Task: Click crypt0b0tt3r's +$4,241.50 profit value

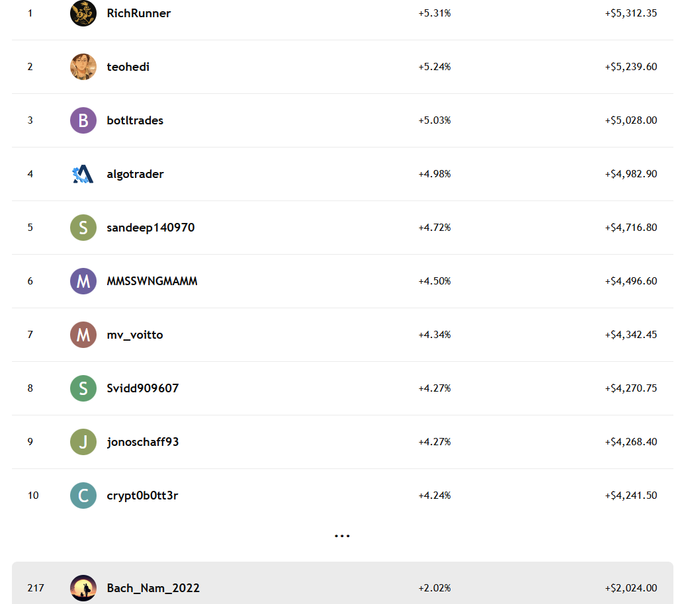Action: [x=630, y=496]
